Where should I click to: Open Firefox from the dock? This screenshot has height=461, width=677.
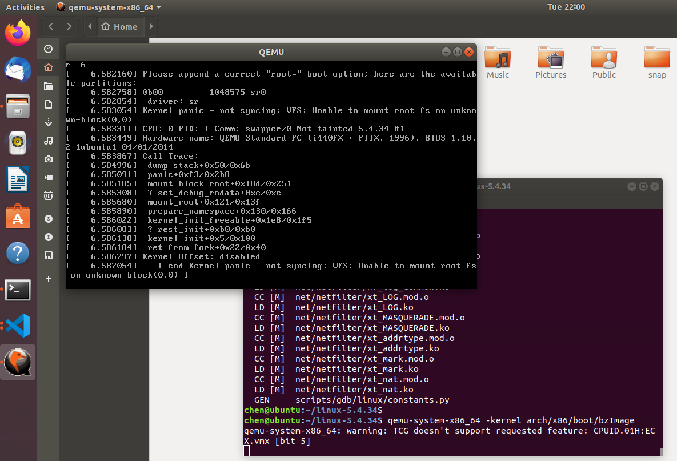click(18, 33)
